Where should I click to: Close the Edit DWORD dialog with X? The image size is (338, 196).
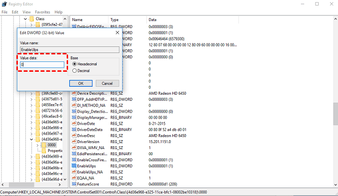(x=117, y=32)
